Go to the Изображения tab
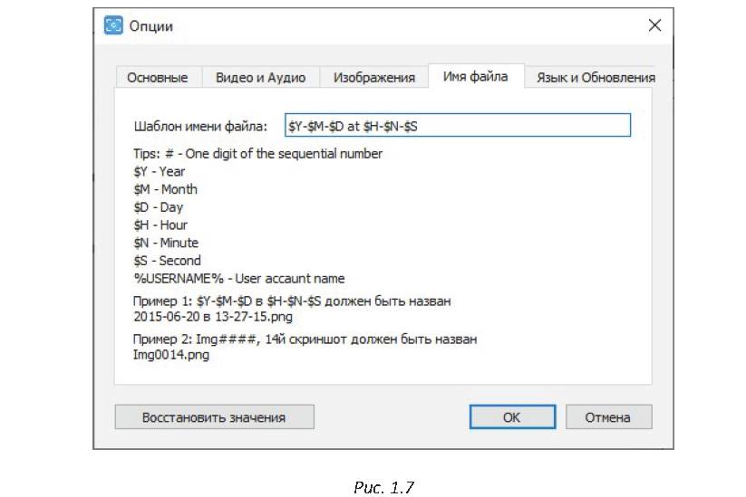746x497 pixels. point(373,78)
